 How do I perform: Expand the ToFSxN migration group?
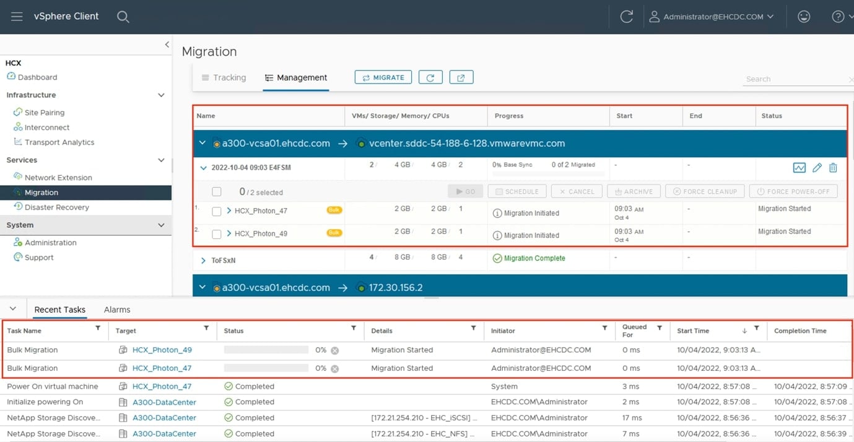[x=203, y=261]
